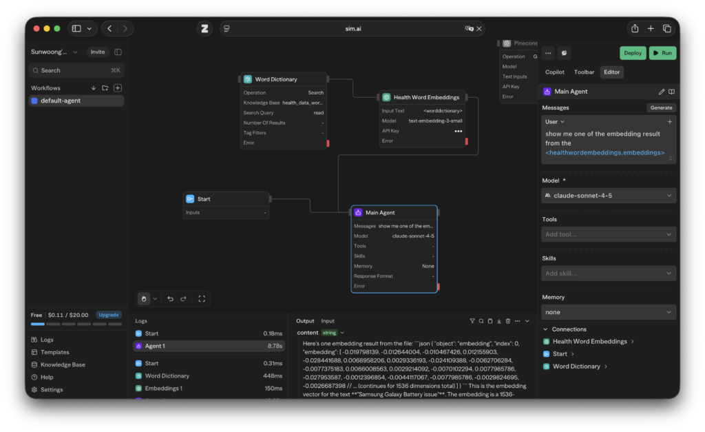Open the Memory dropdown set to none
The image size is (705, 432).
(609, 312)
